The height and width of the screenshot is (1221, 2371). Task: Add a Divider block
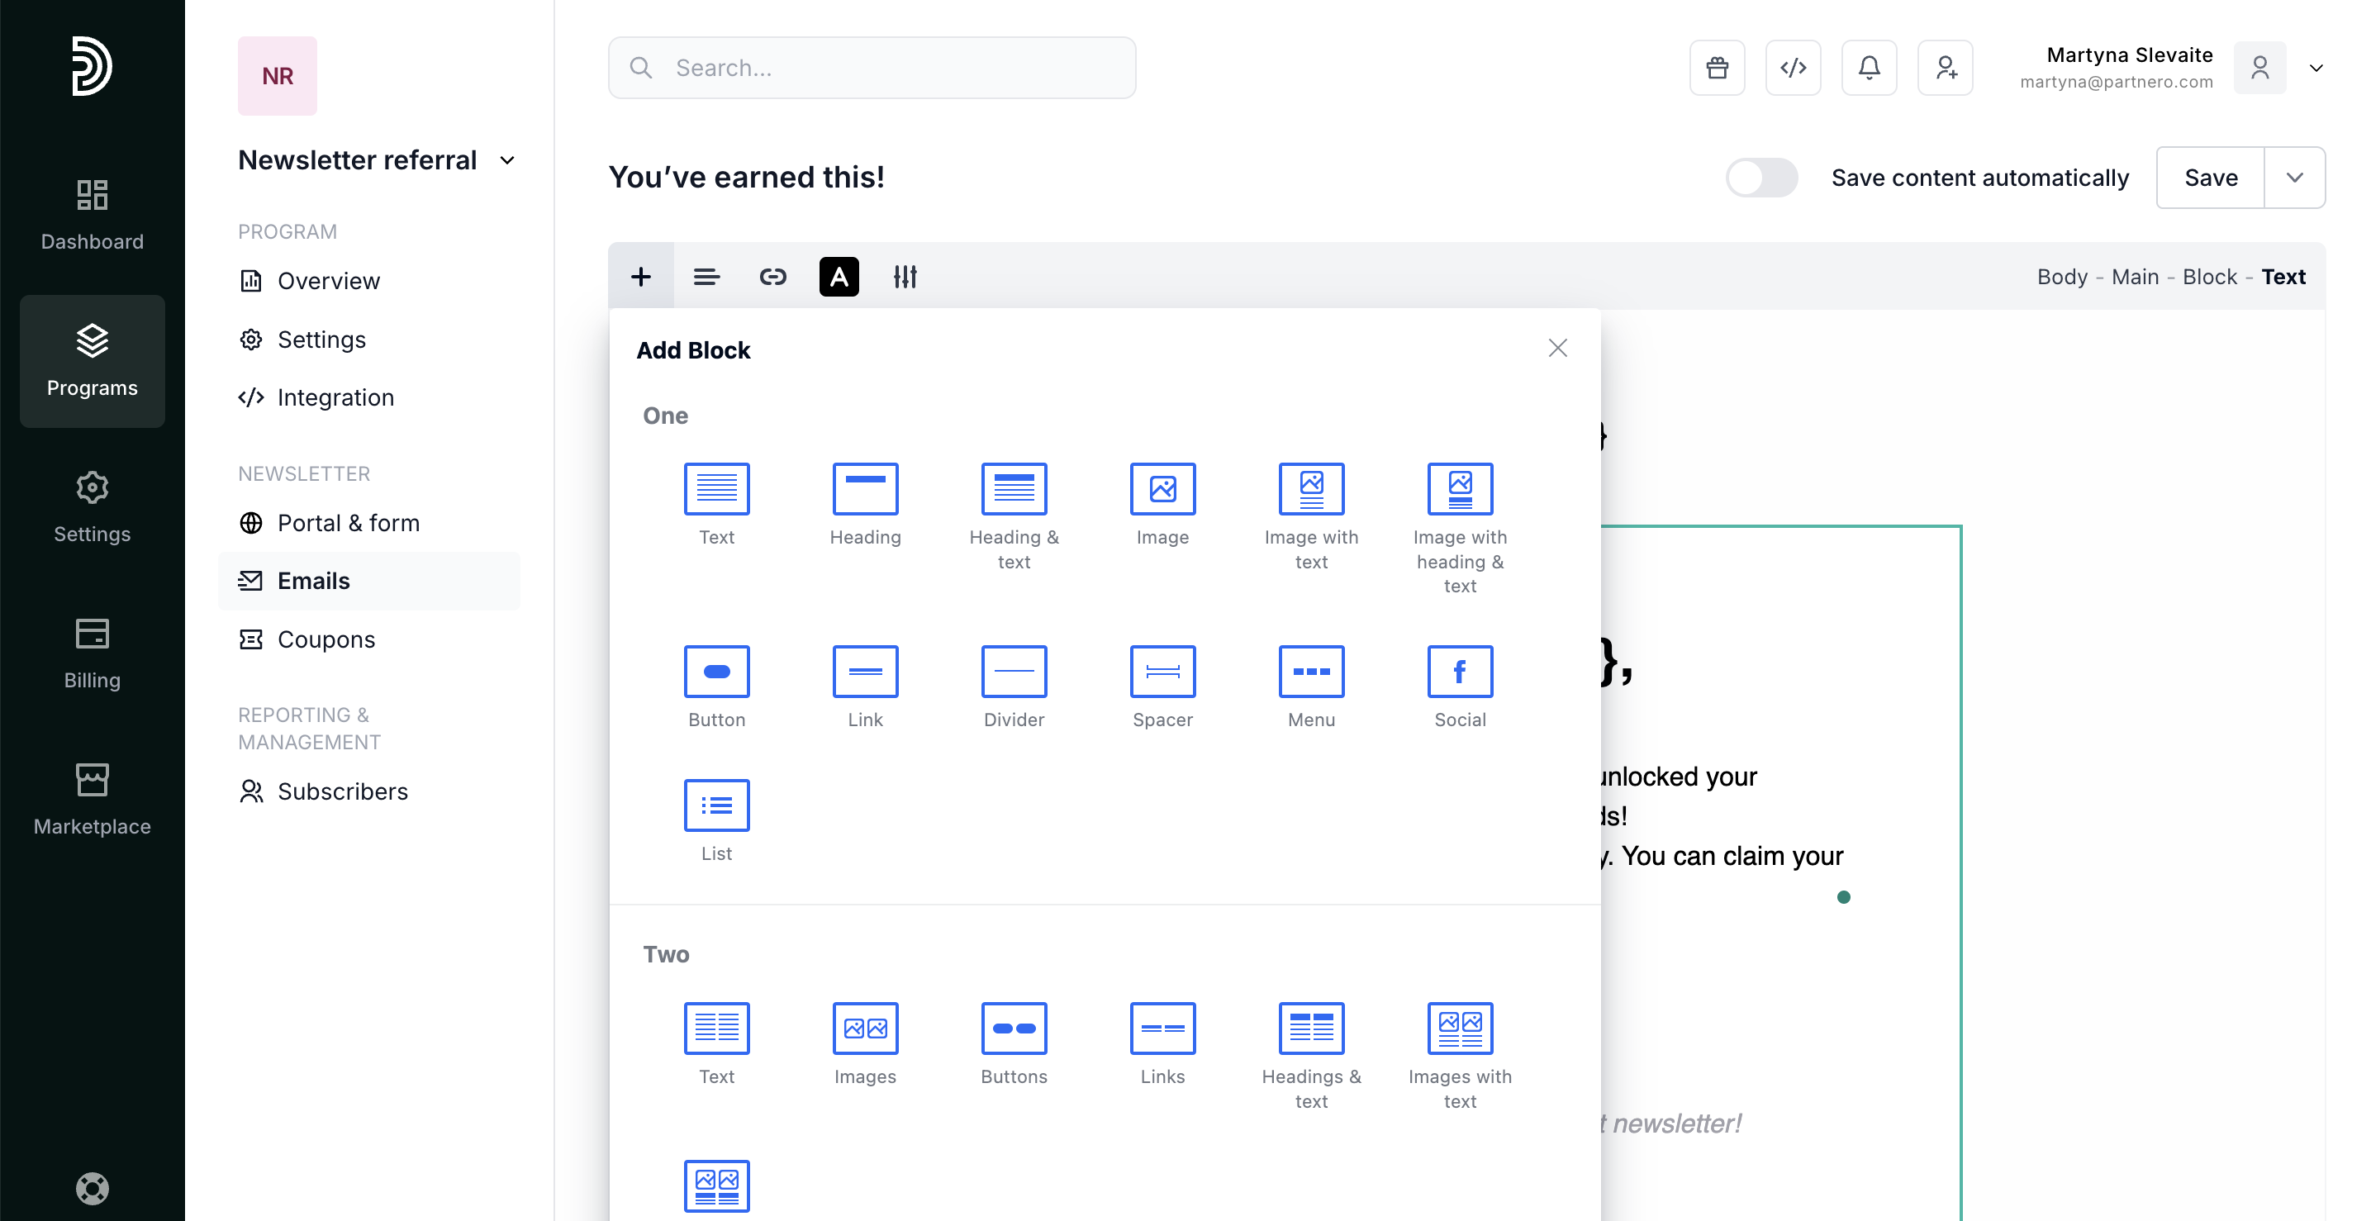(x=1014, y=672)
